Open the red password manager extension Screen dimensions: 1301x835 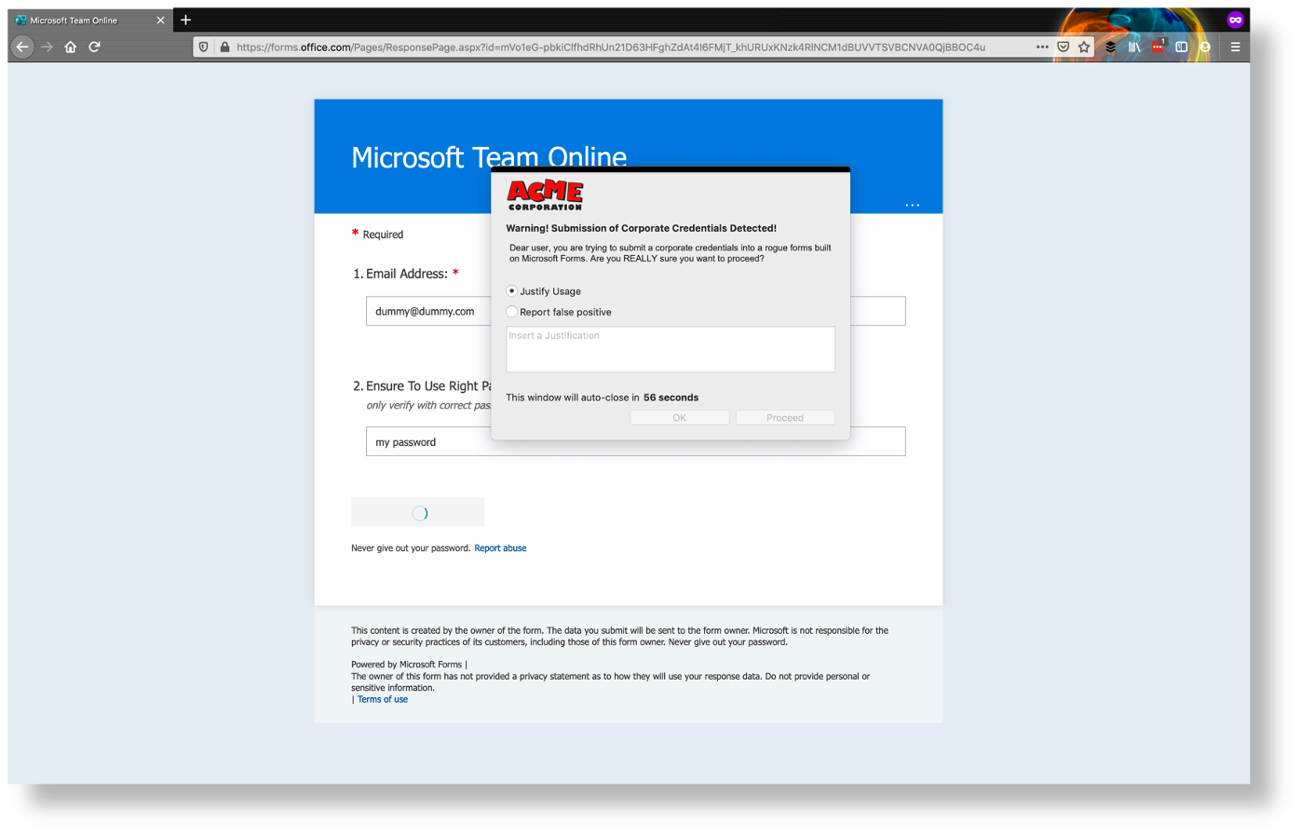click(x=1158, y=47)
